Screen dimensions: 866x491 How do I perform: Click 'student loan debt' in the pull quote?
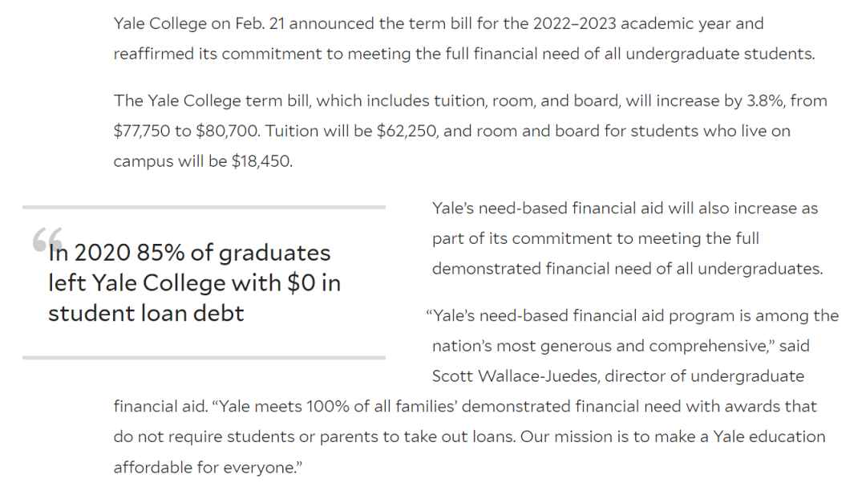pos(146,313)
